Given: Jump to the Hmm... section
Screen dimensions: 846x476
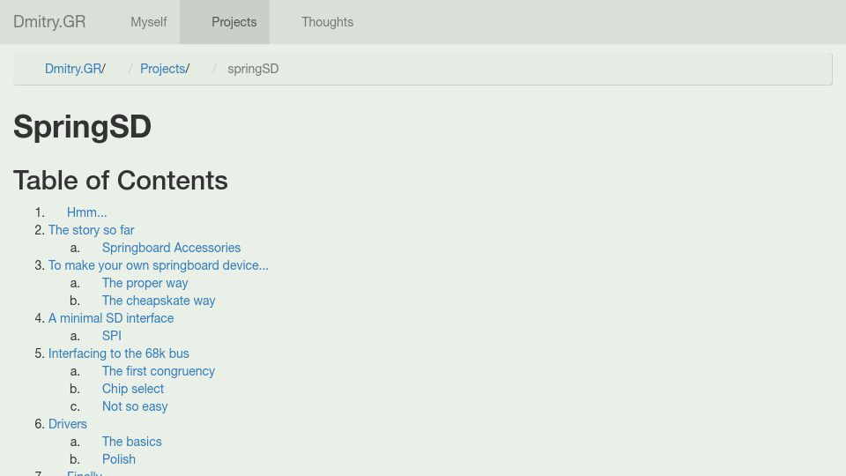Looking at the screenshot, I should click(x=87, y=212).
